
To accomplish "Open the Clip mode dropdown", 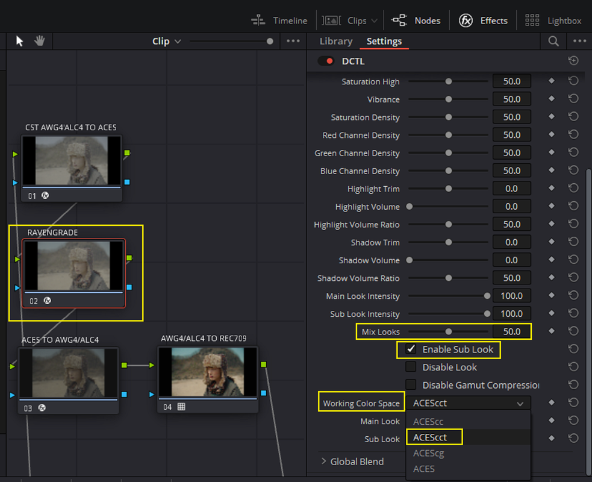I will point(166,41).
